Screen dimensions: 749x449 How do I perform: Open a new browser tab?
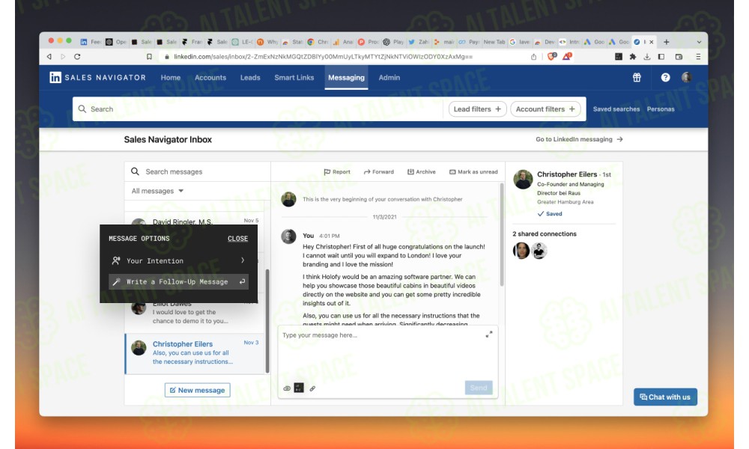pos(667,42)
